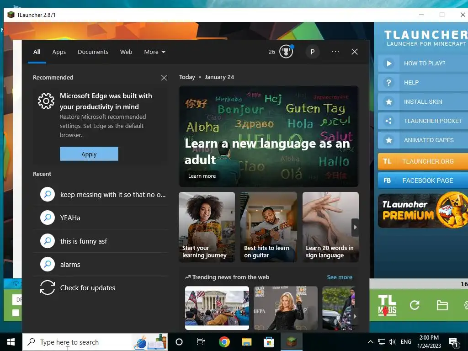Viewport: 468px width, 351px height.
Task: Launch Google Chrome from taskbar
Action: click(x=224, y=342)
